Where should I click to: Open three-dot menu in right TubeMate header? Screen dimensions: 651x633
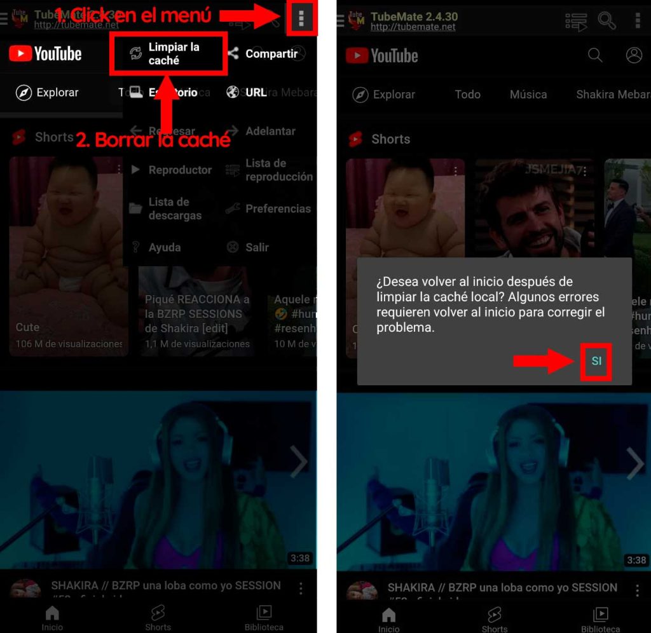[x=638, y=20]
